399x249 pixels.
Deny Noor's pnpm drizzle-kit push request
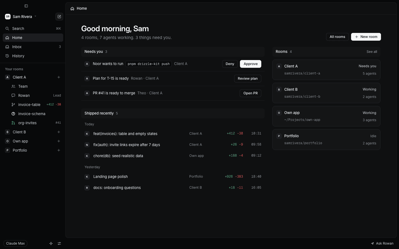coord(230,64)
